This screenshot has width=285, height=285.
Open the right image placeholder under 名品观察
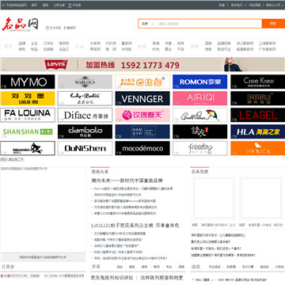coord(261,198)
